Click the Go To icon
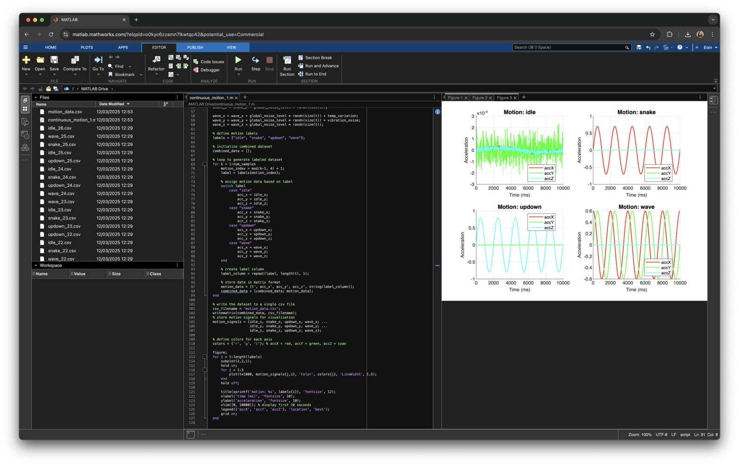This screenshot has height=465, width=739. 98,60
